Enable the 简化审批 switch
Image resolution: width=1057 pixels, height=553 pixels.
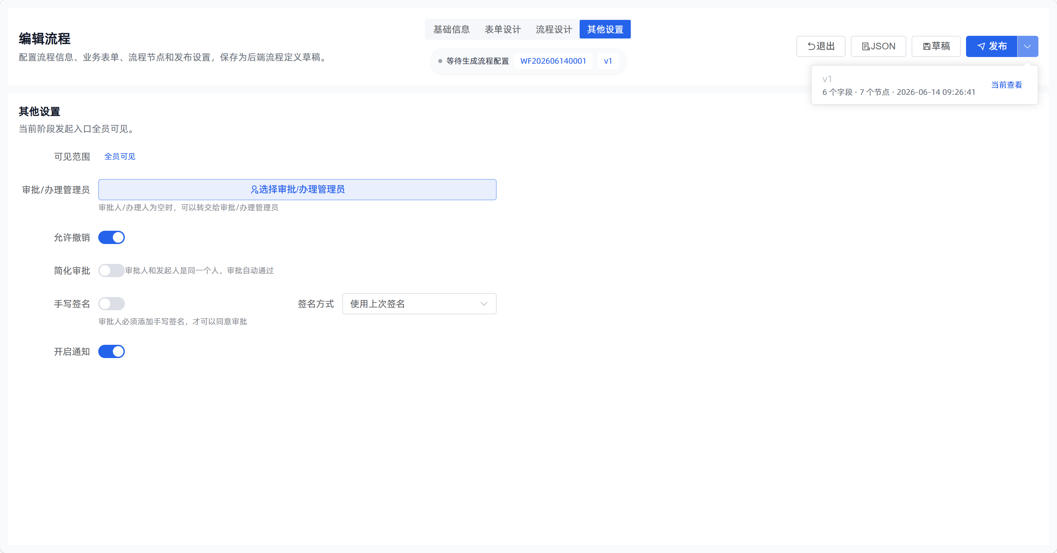pyautogui.click(x=111, y=271)
